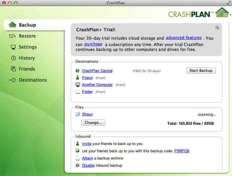Click the Settings monitor icon
232x176 pixels.
(x=13, y=47)
